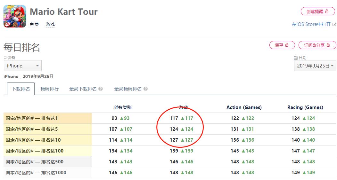Click the lock icon in 保存 button
337x180 pixels.
tap(287, 45)
